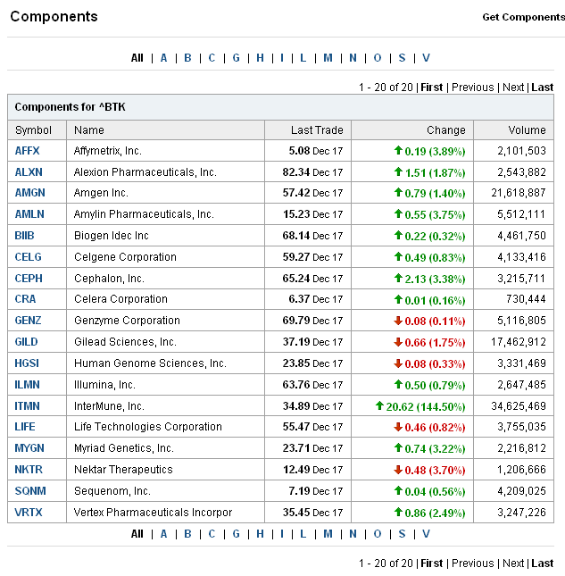Open the AMGN symbol link
This screenshot has width=565, height=576.
(x=29, y=193)
